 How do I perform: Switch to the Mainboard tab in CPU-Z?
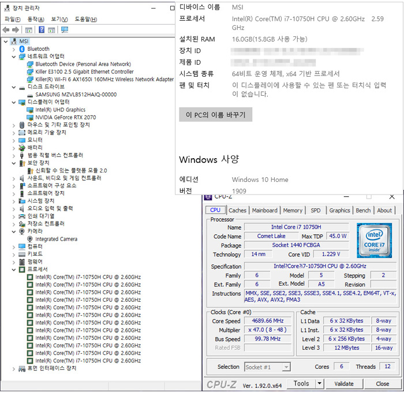click(264, 211)
